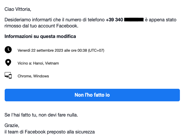Click the "Ciao Vittoria," greeting

pyautogui.click(x=18, y=9)
